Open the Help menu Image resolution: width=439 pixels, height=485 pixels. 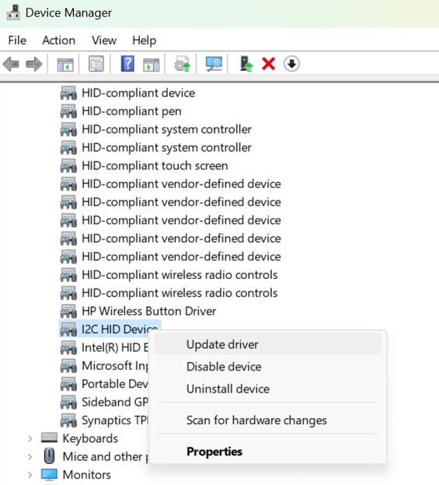[144, 40]
